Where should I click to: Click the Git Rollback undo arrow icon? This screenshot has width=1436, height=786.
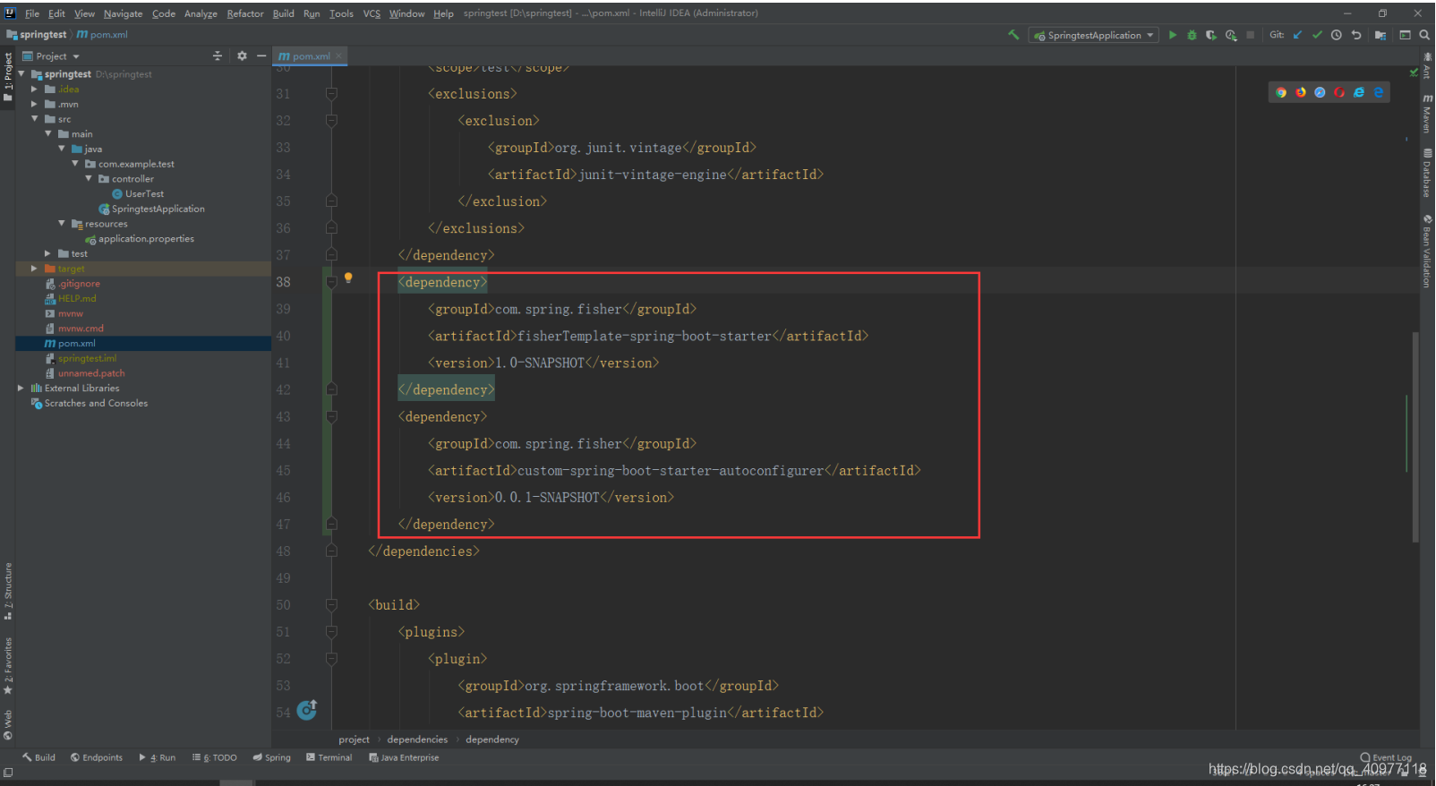(x=1356, y=35)
